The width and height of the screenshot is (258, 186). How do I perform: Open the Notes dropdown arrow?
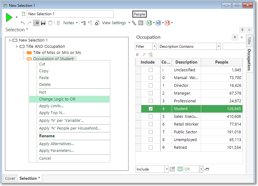[77, 23]
